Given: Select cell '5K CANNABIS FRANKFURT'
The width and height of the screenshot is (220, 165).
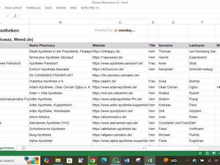Looking at the screenshot, I should pos(60,75).
